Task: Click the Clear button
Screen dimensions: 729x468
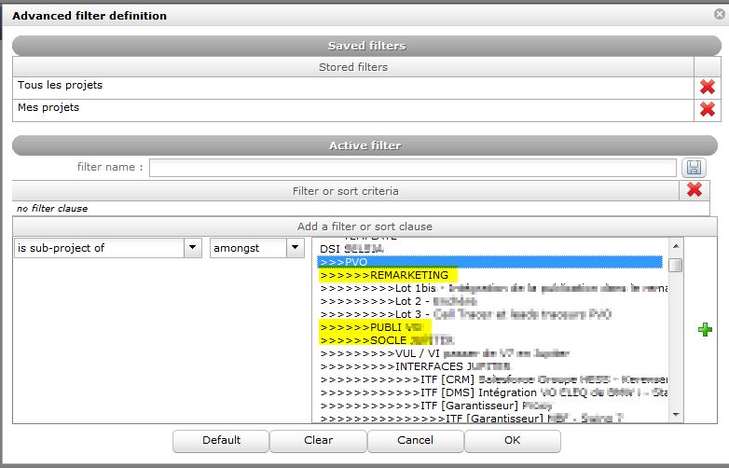Action: [318, 440]
